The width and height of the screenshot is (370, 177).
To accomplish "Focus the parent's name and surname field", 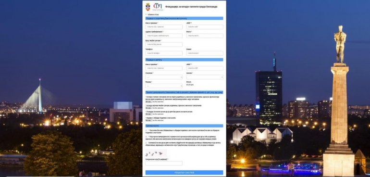I will coord(164,27).
